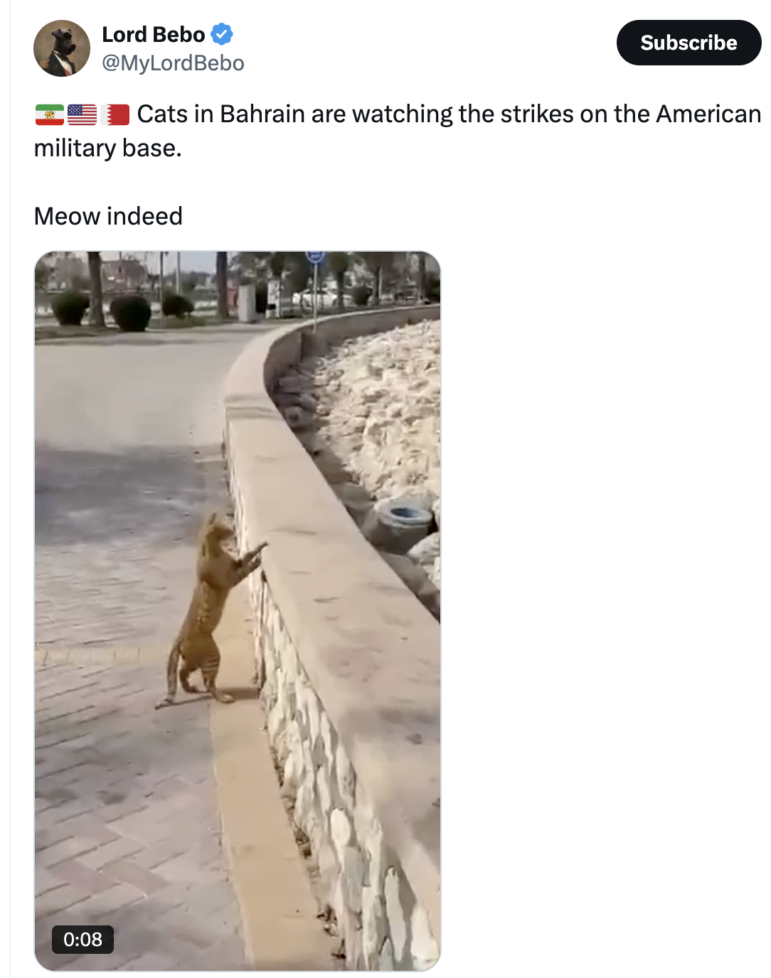Click the 'Cats in Bahrain are watching' text
The image size is (771, 978).
click(294, 114)
